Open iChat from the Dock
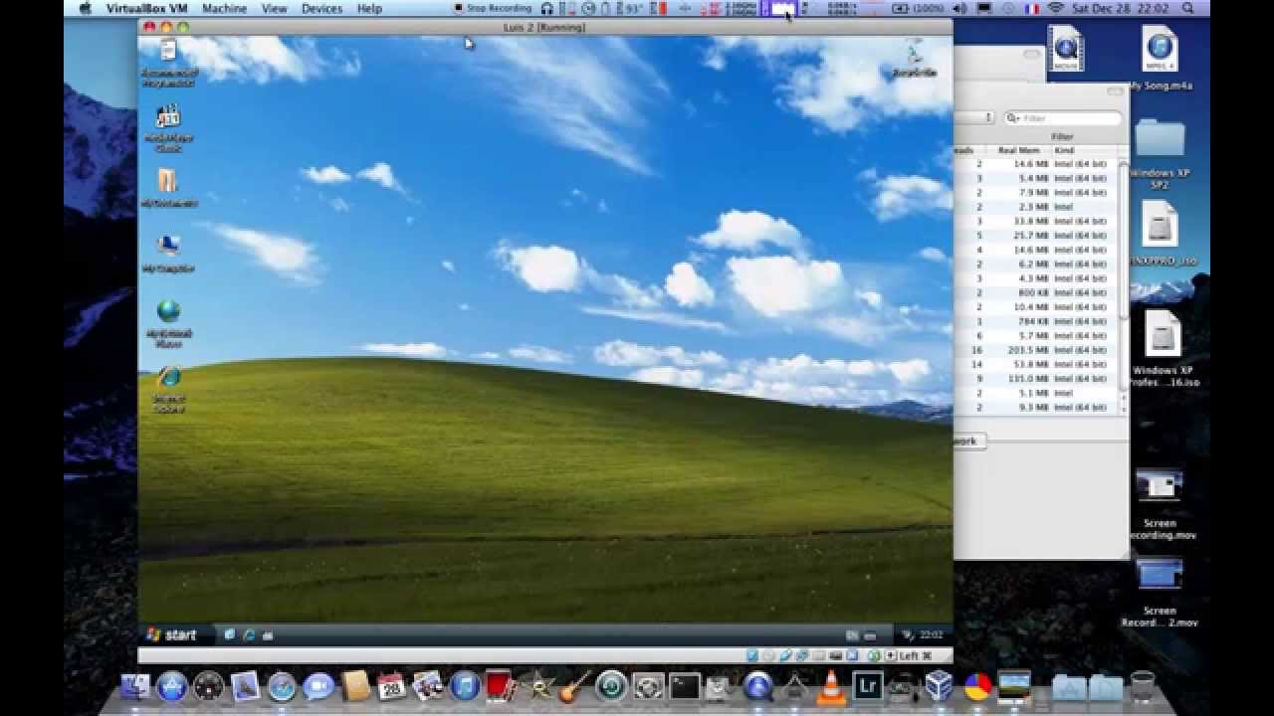The image size is (1274, 716). [318, 686]
